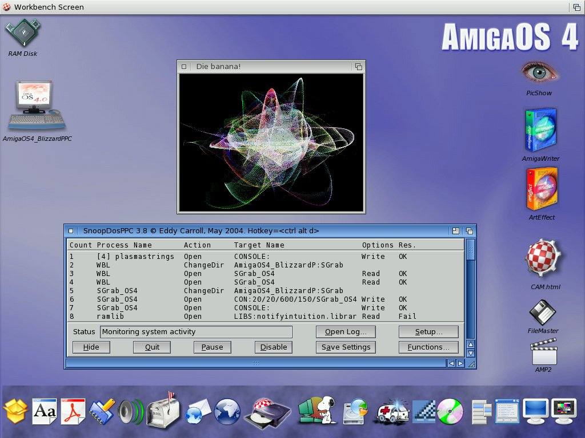This screenshot has width=585, height=438.
Task: Click the SnoopDos horizontal scrollbar bar
Action: pyautogui.click(x=256, y=363)
